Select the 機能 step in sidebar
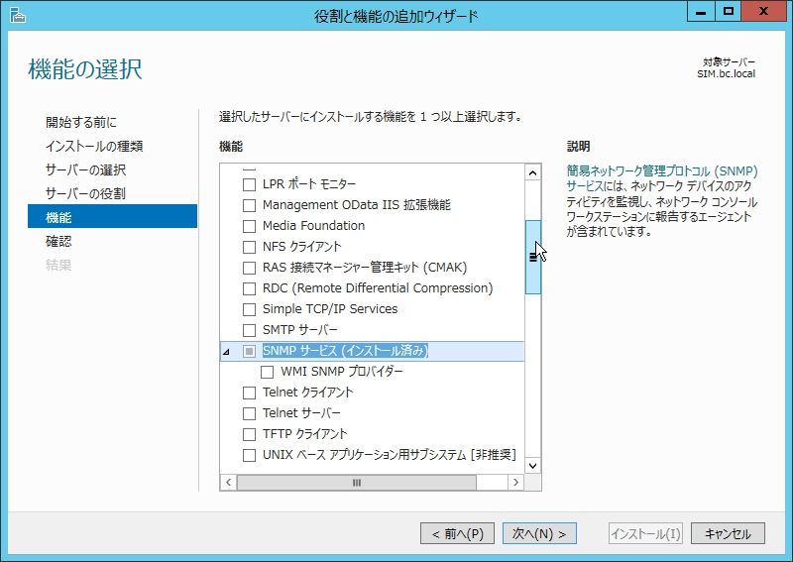This screenshot has width=793, height=562. point(112,216)
